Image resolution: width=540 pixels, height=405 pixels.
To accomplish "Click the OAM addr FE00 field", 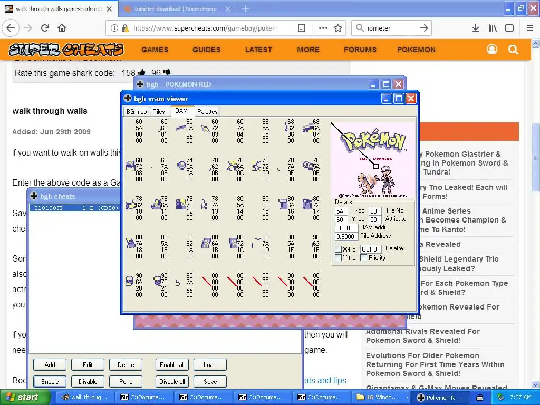I will [346, 228].
